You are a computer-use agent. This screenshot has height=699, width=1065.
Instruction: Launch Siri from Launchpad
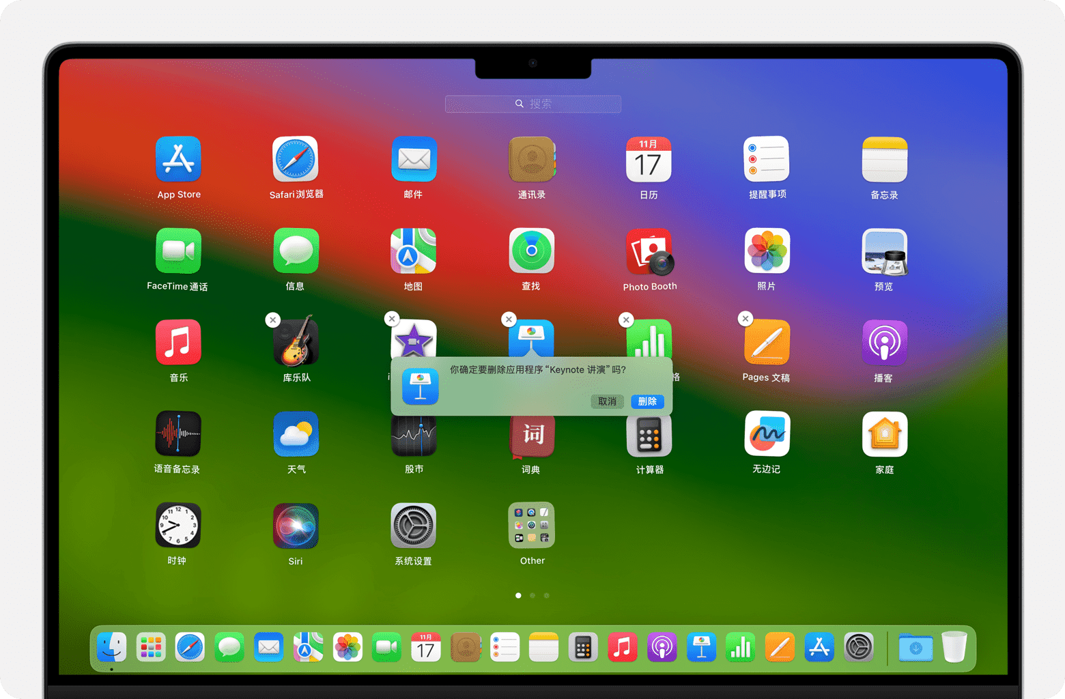(x=296, y=525)
